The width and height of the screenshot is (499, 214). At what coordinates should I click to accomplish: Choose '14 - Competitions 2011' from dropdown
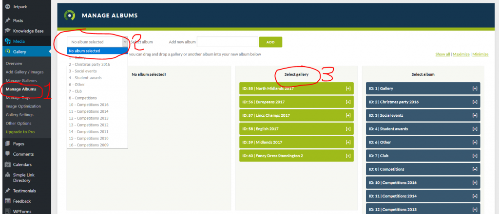(x=97, y=131)
